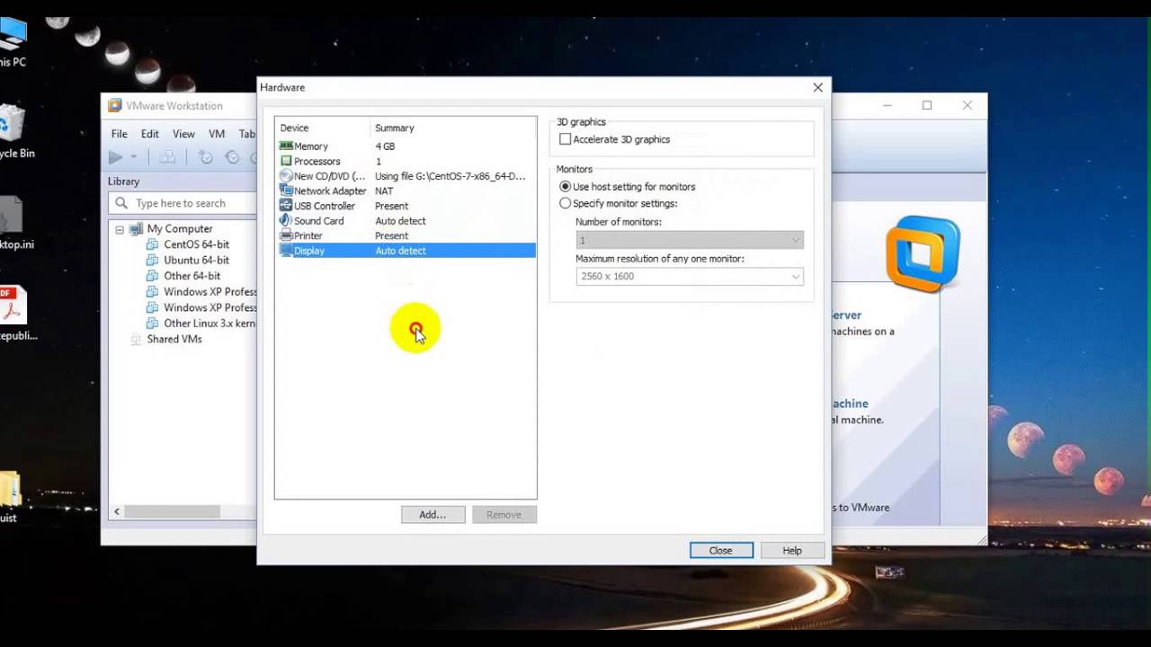Open the View menu in VMware Workstation
Viewport: 1151px width, 647px height.
coord(183,134)
